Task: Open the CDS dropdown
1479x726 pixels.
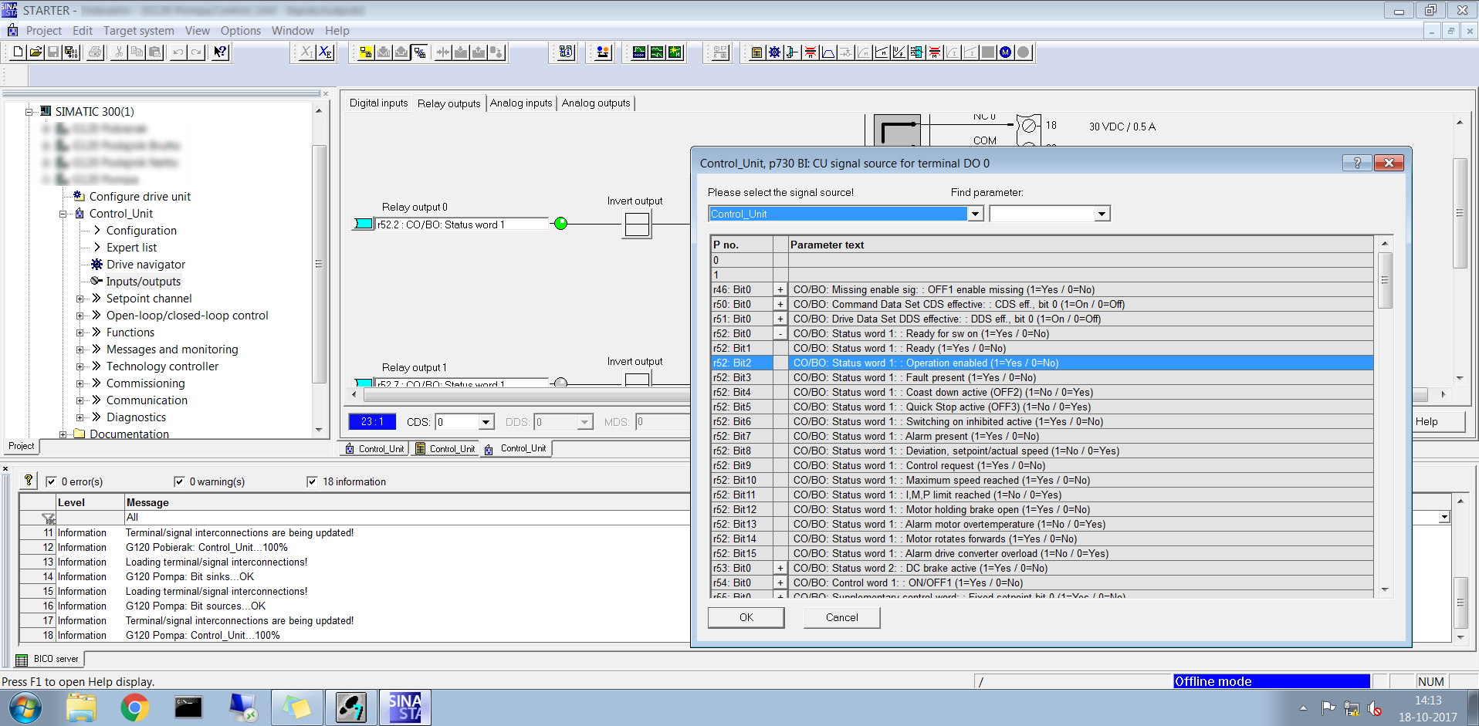Action: (x=486, y=422)
